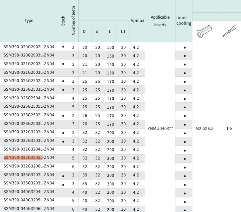Image resolution: width=241 pixels, height=212 pixels.
Task: Select the SSM390-026G2503L-ZN04 type cell
Action: [x=29, y=124]
